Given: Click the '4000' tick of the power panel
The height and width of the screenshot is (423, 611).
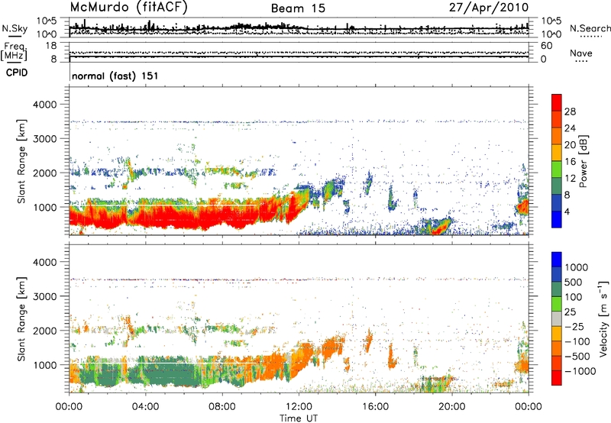Looking at the screenshot, I should pyautogui.click(x=45, y=105).
